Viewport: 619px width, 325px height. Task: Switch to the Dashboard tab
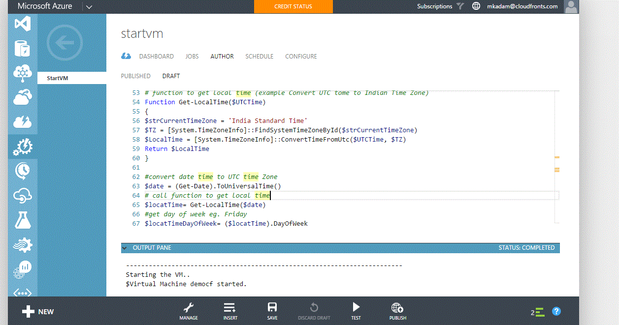click(x=156, y=57)
